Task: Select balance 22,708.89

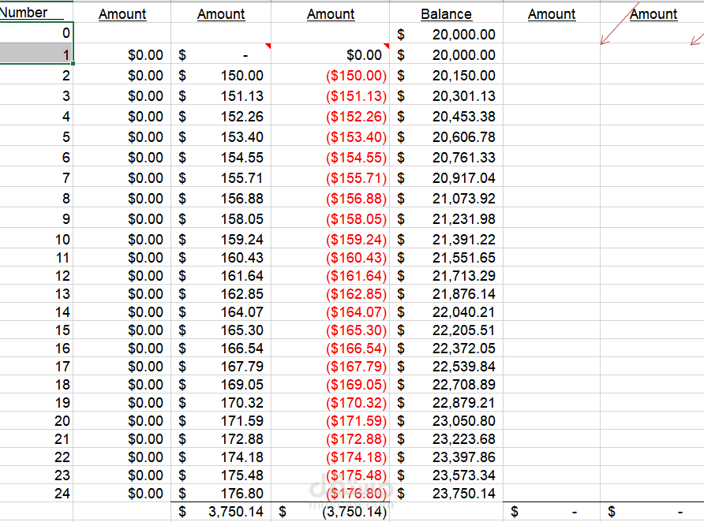Action: 446,384
